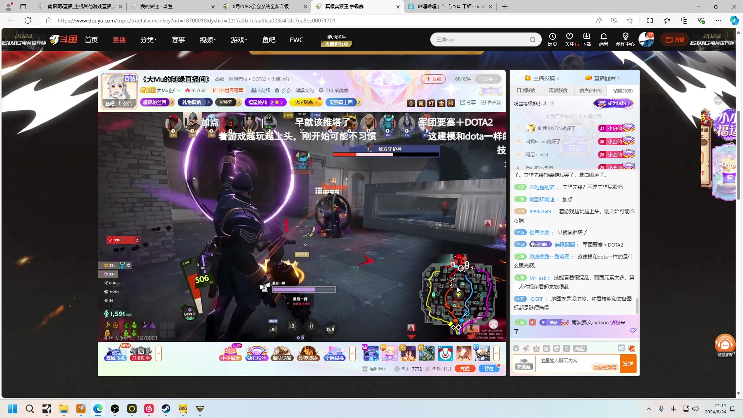Click the 发送 send button
Viewport: 743px width, 418px height.
pos(628,364)
